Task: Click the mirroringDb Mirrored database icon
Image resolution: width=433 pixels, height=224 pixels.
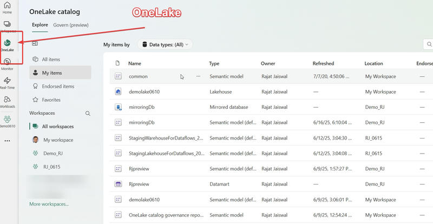Action: click(118, 107)
